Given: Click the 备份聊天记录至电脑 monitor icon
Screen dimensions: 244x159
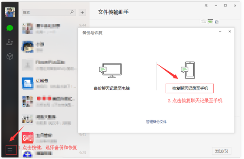Looking at the screenshot, I should (110, 70).
